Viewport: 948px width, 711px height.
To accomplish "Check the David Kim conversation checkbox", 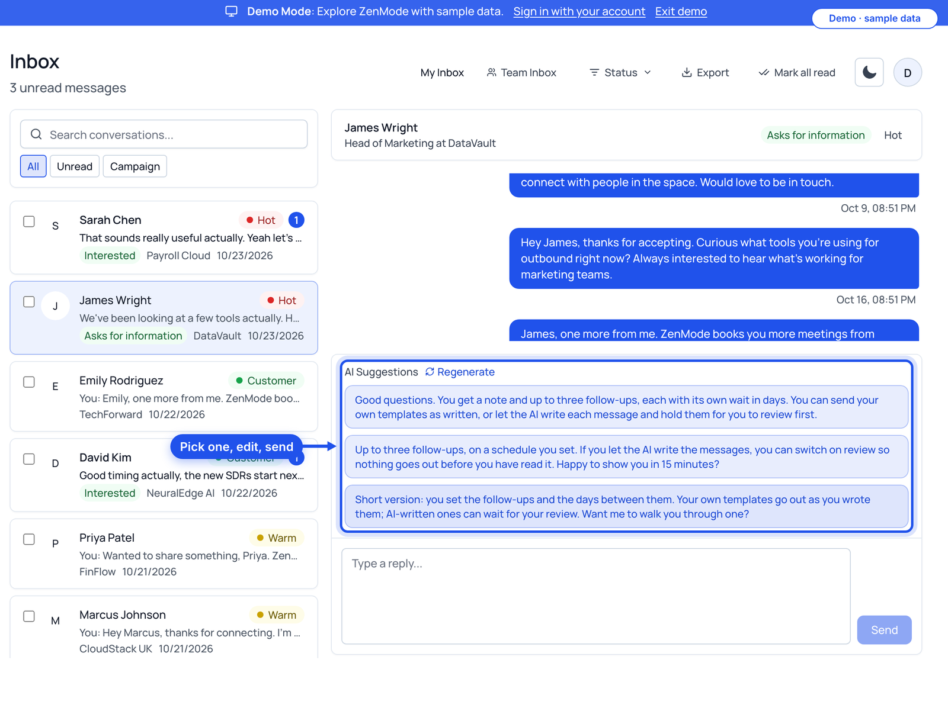I will 29,459.
